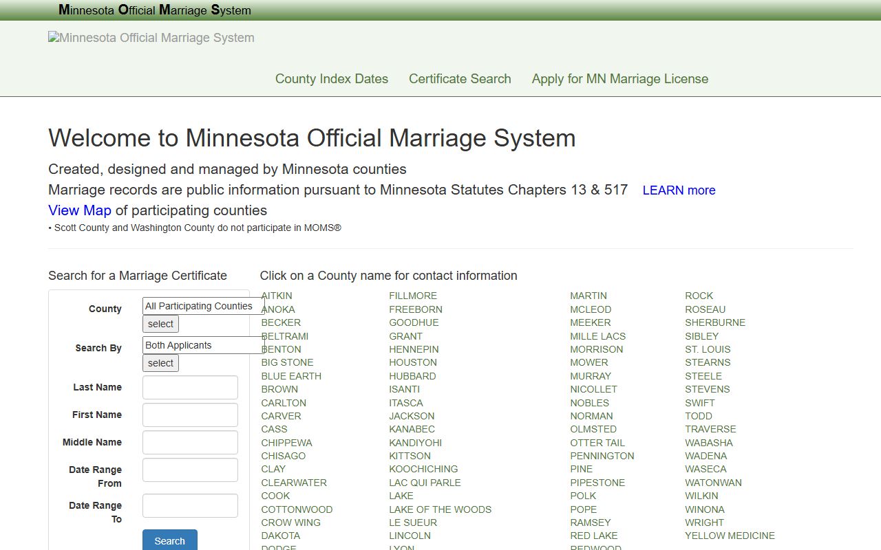The image size is (881, 550).
Task: Open KANDIYOHI county link
Action: click(416, 443)
